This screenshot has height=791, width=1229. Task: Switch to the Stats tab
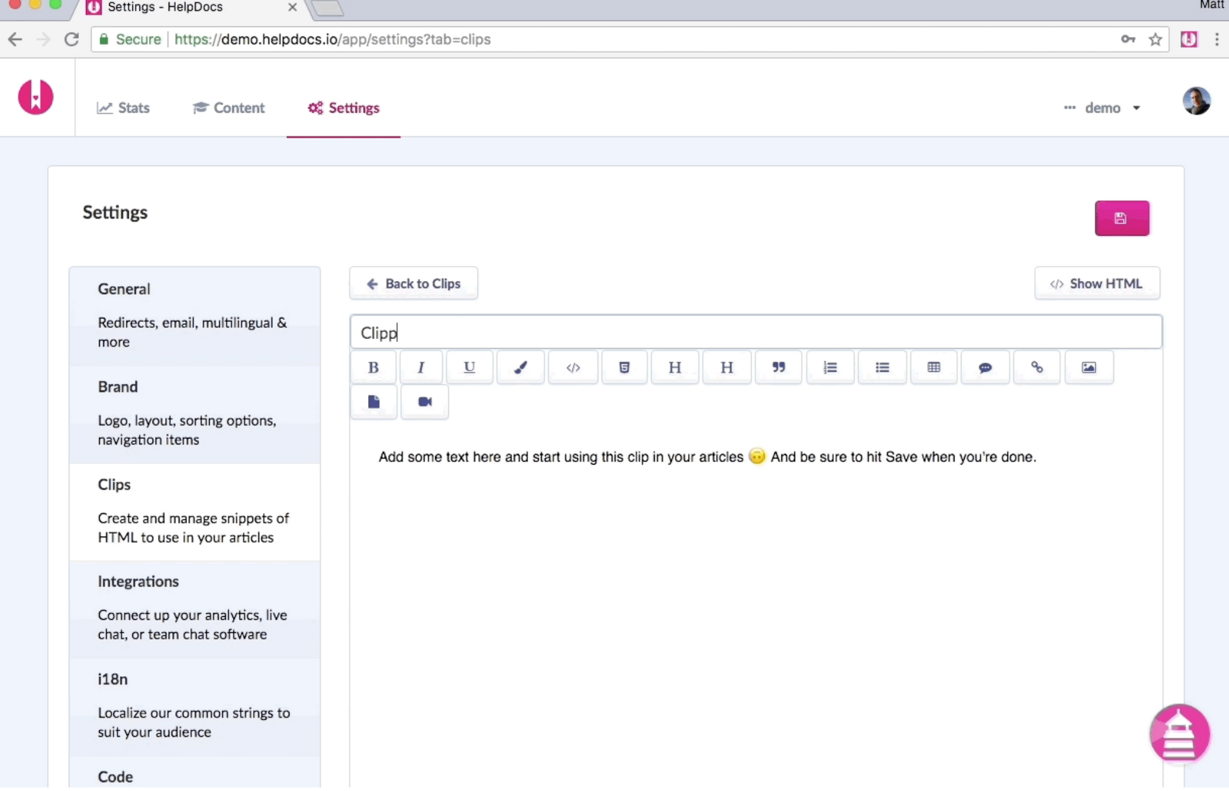(124, 107)
